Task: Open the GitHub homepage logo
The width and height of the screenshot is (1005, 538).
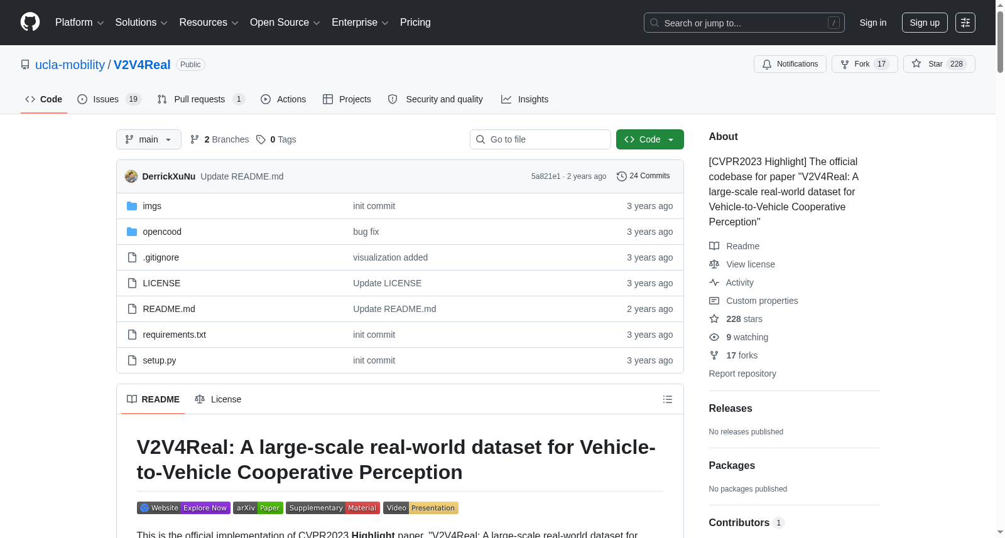Action: [x=30, y=23]
